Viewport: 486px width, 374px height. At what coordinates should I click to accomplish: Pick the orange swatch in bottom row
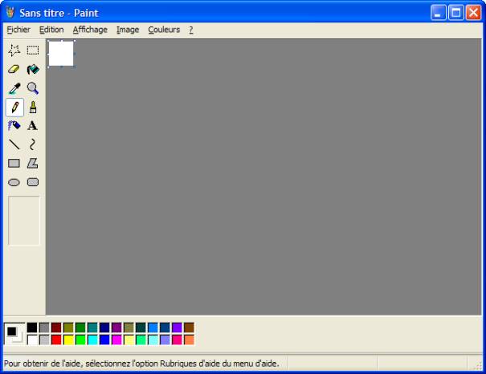pyautogui.click(x=189, y=340)
